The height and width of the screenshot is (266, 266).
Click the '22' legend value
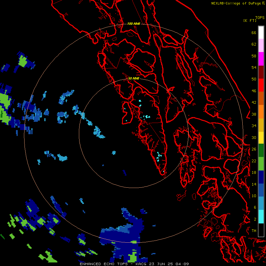[x=254, y=161]
